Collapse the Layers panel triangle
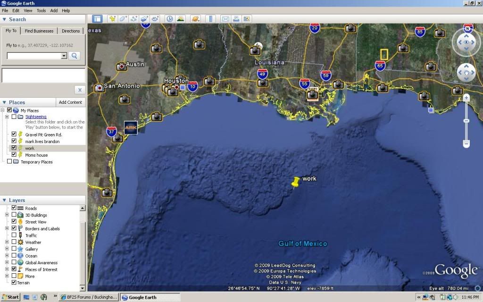Viewport: 483px width, 302px height. coord(4,200)
